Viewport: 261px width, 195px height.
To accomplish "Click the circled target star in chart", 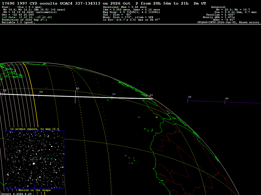I will coord(35,159).
